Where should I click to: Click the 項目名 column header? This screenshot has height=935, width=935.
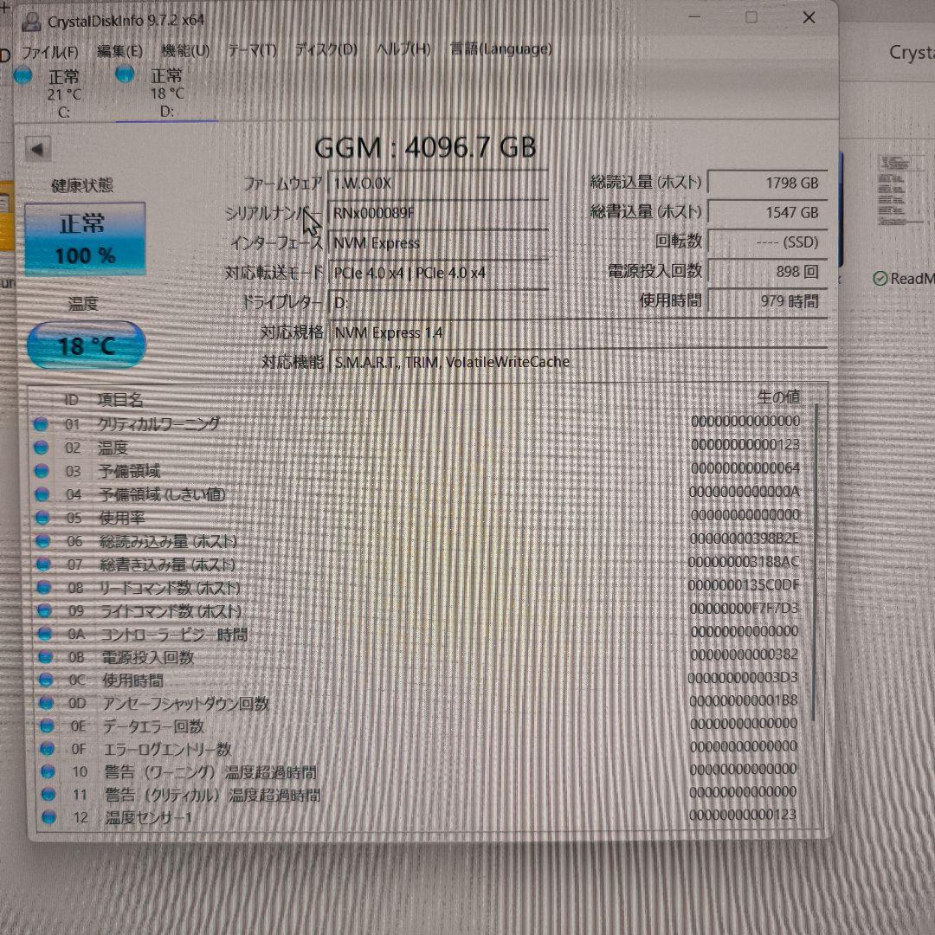click(x=119, y=399)
